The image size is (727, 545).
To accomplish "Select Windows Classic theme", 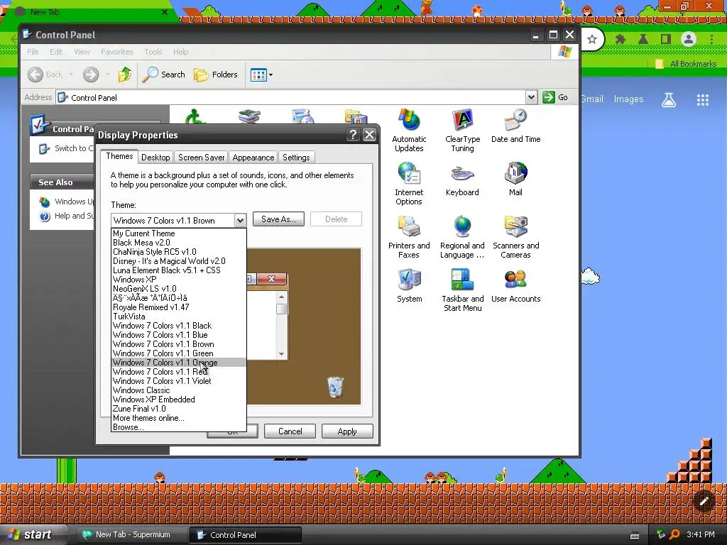I will pos(179,390).
